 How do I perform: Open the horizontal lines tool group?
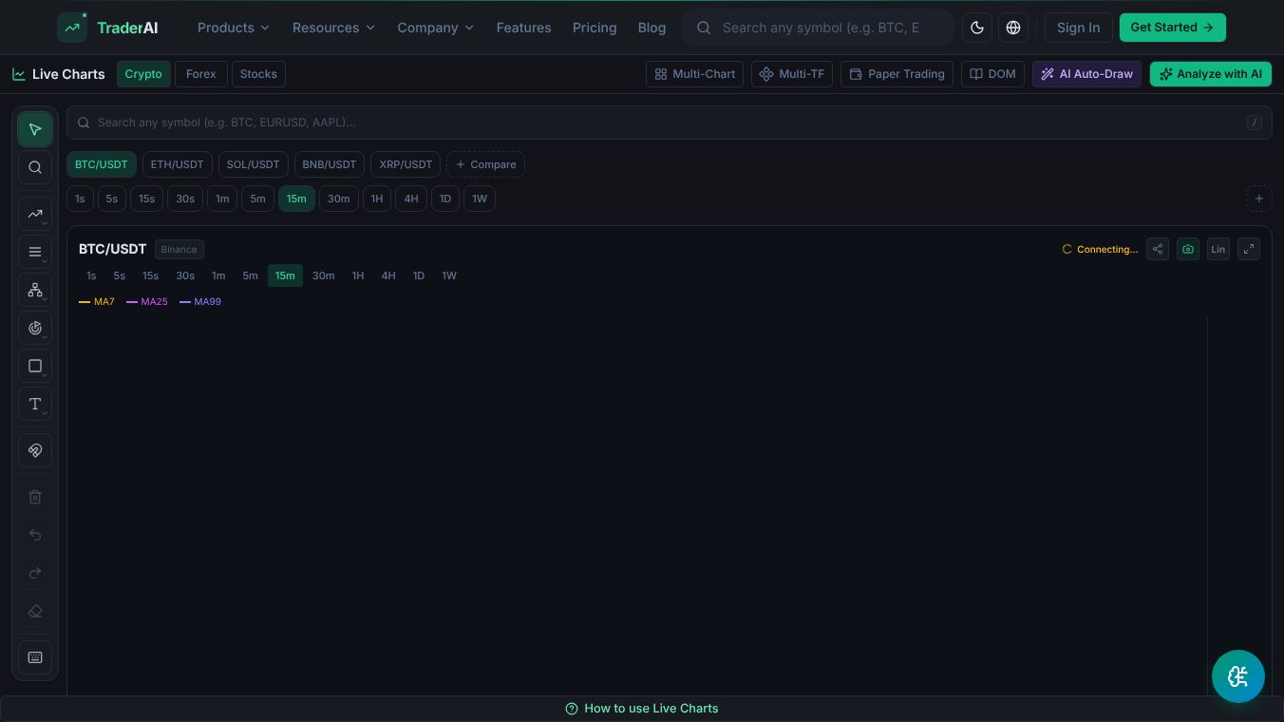[35, 252]
